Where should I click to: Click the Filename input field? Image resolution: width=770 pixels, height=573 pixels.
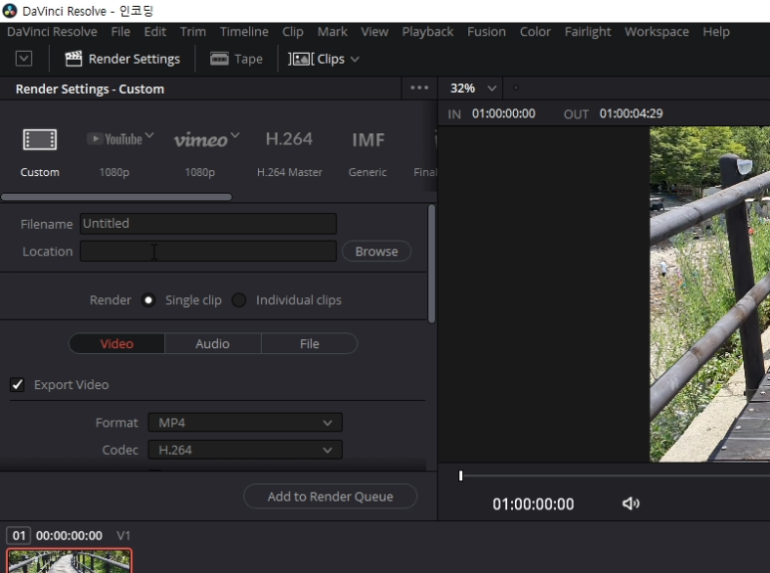coord(208,224)
